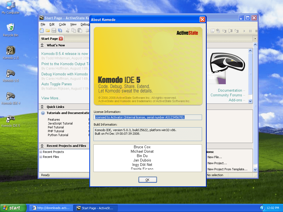Collapse the Quick Links section
Viewport: 283px width, 212px height.
[42, 107]
